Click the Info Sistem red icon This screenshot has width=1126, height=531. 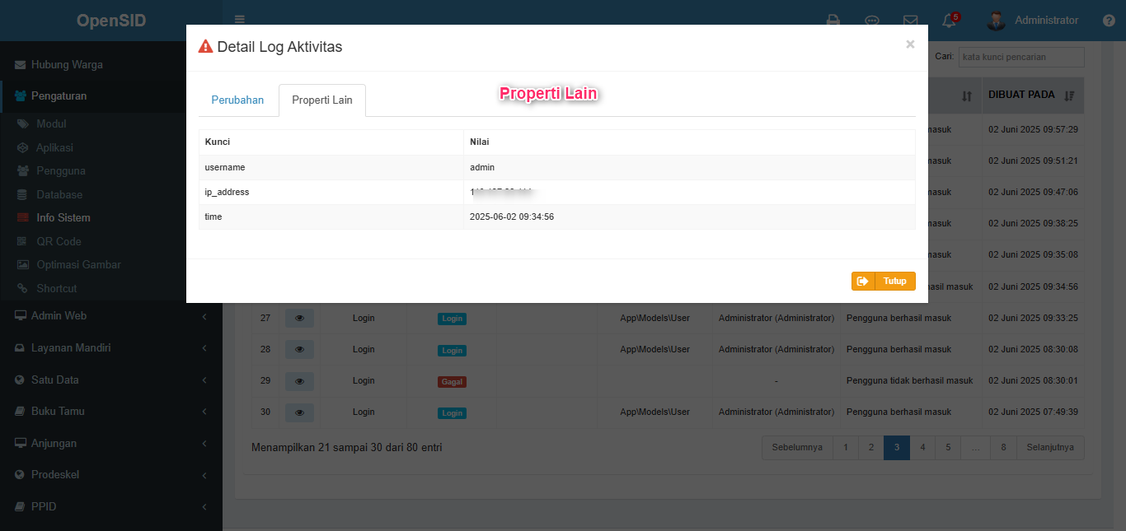[x=22, y=217]
